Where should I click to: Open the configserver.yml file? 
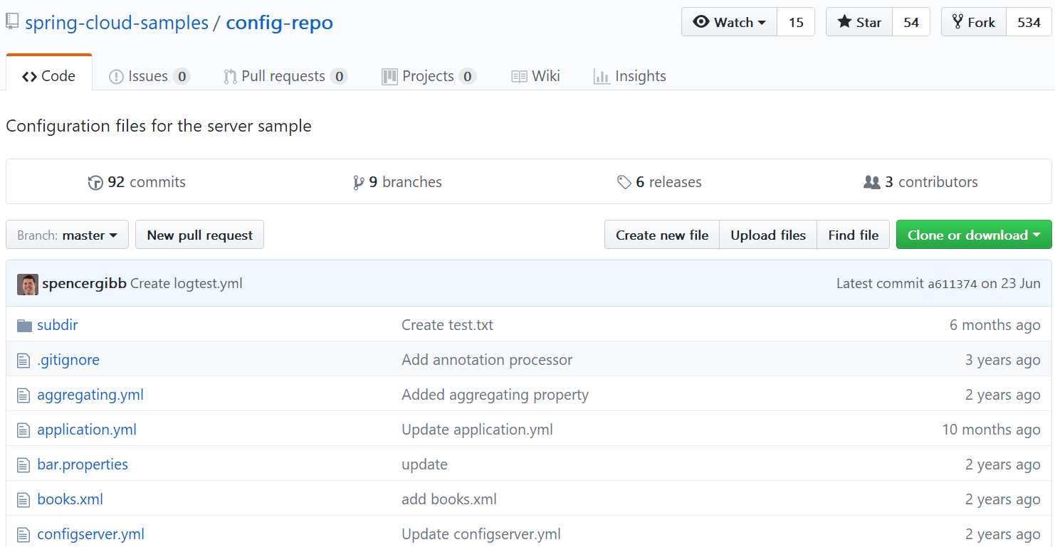point(91,534)
